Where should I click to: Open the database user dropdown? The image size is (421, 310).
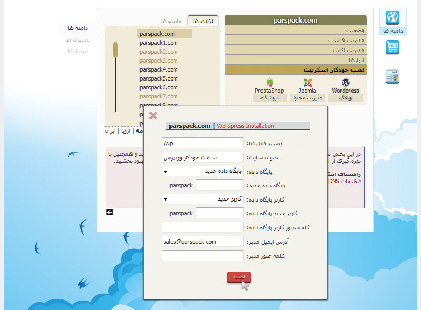point(203,199)
